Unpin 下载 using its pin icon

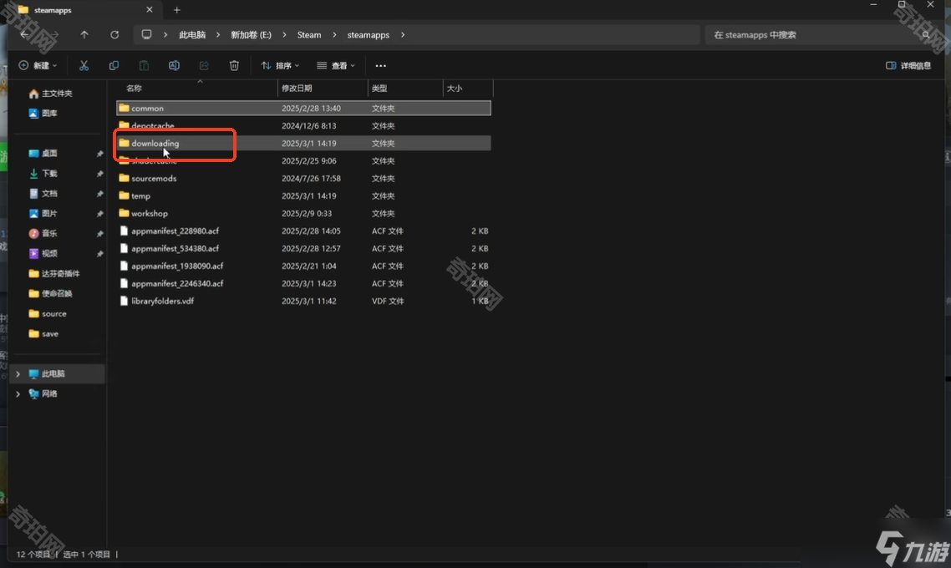pyautogui.click(x=99, y=174)
